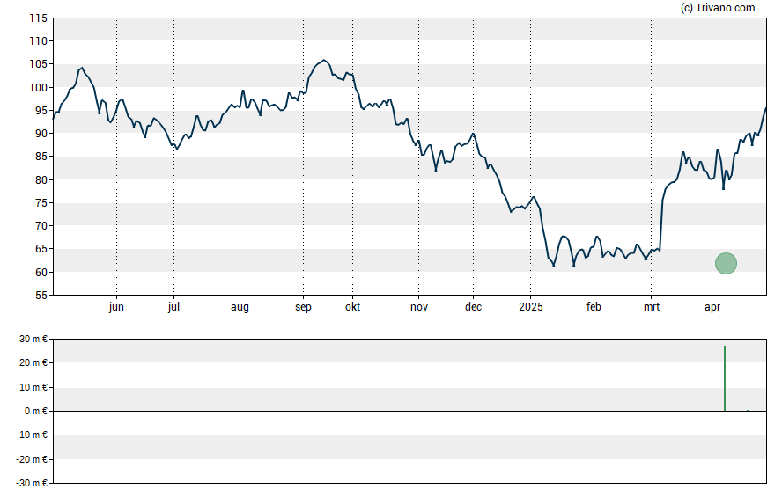Image resolution: width=782 pixels, height=497 pixels.
Task: Click the '65' price axis value
Action: 41,248
